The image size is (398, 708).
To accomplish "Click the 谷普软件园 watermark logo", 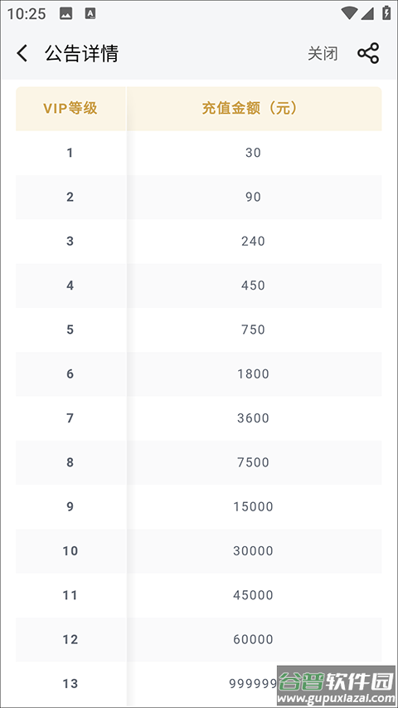I will point(337,686).
